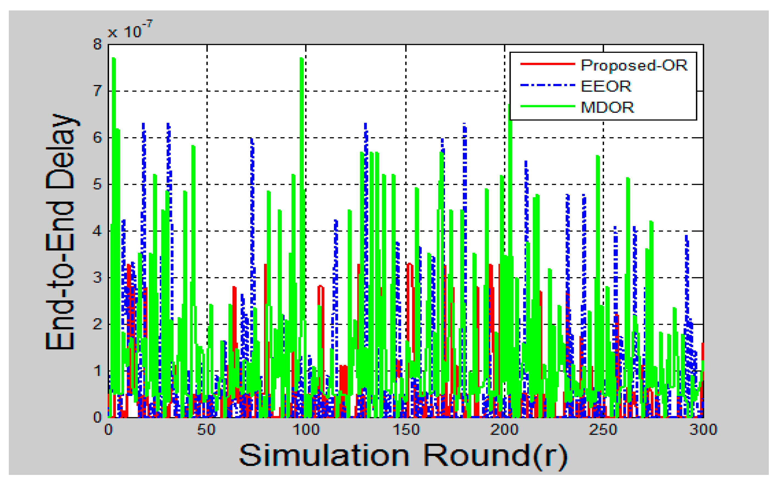
Task: Click the x-axis tick label 150
Action: coord(406,430)
